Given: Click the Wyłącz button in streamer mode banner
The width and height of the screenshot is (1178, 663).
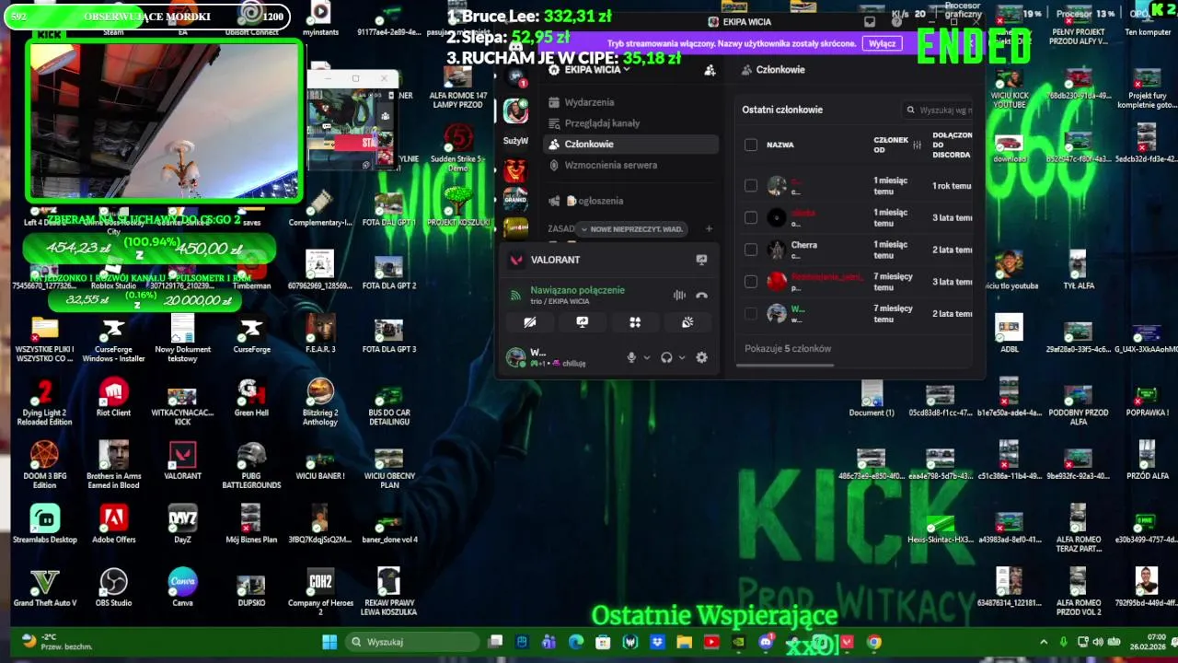Looking at the screenshot, I should click(x=882, y=43).
